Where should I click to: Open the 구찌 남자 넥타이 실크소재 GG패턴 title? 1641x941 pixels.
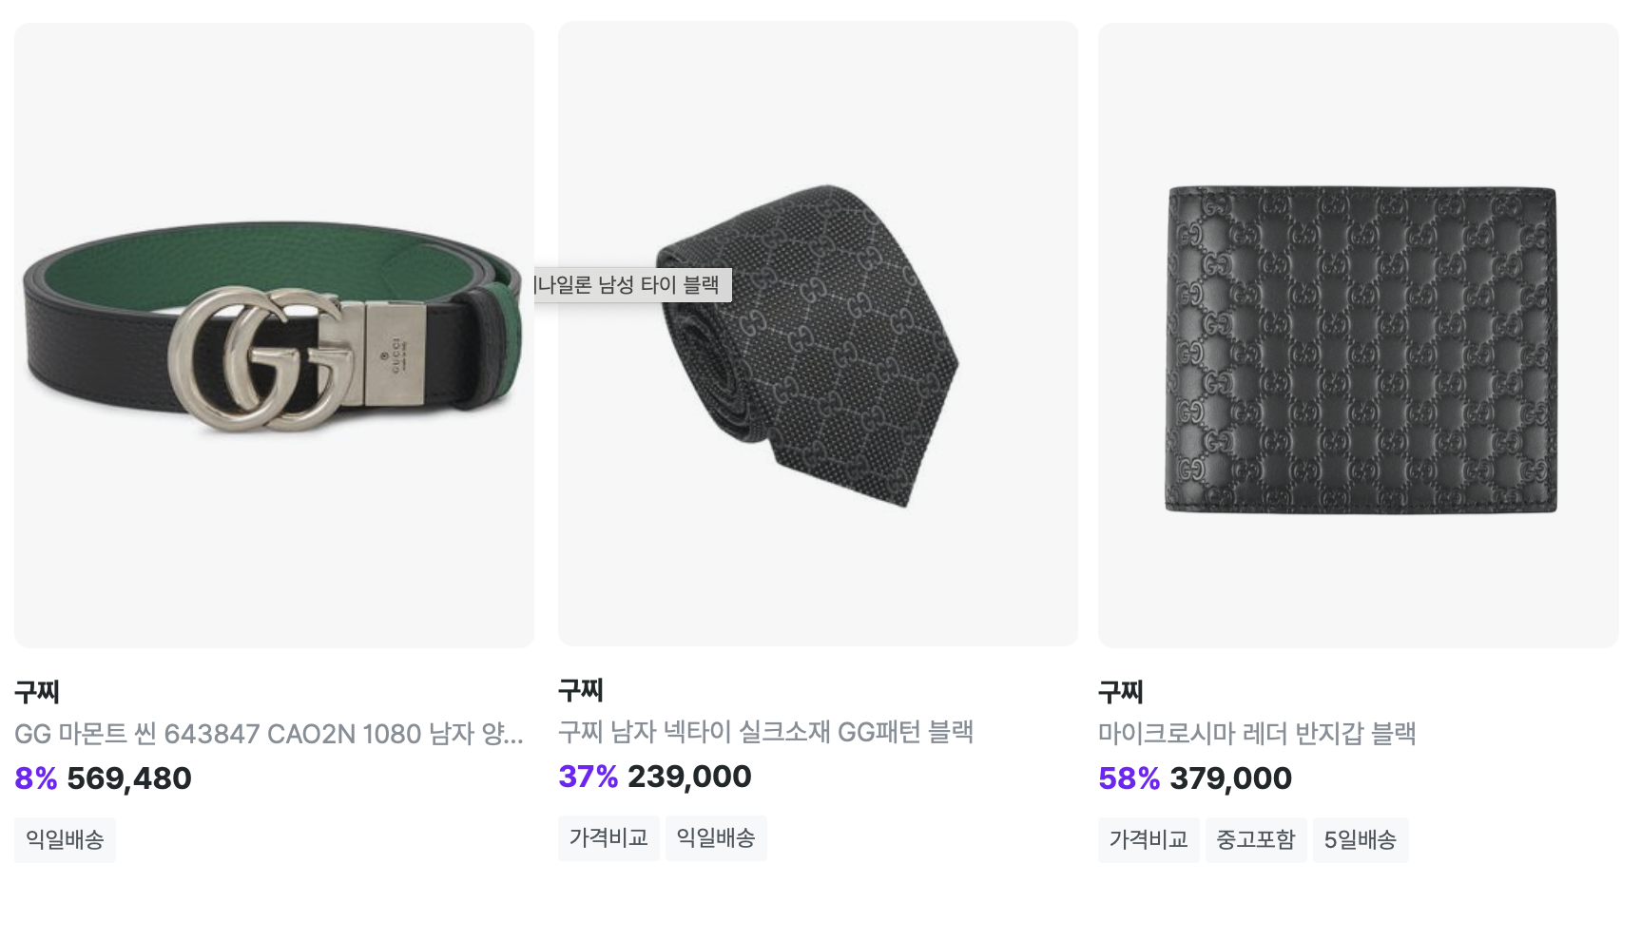(x=766, y=732)
